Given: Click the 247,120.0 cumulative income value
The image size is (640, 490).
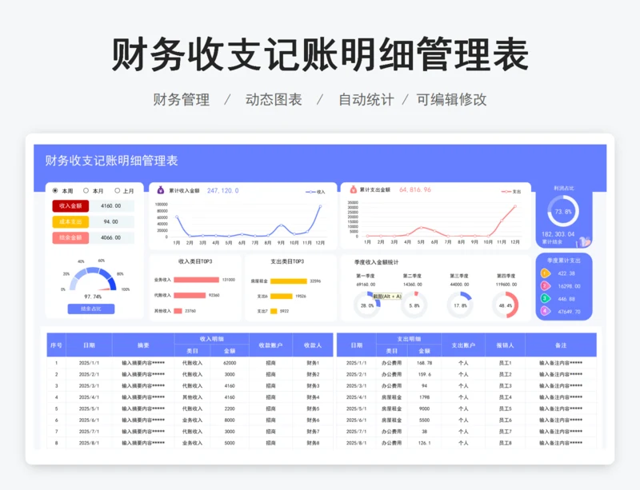Looking at the screenshot, I should click(x=223, y=190).
